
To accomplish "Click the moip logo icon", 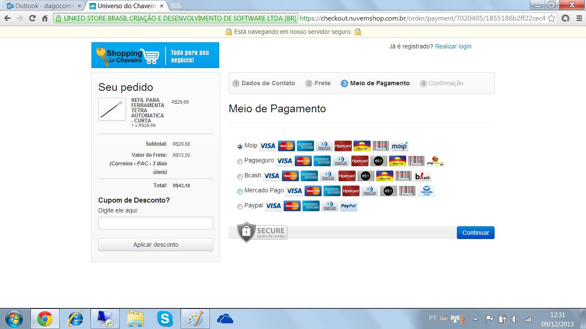I will coord(400,146).
